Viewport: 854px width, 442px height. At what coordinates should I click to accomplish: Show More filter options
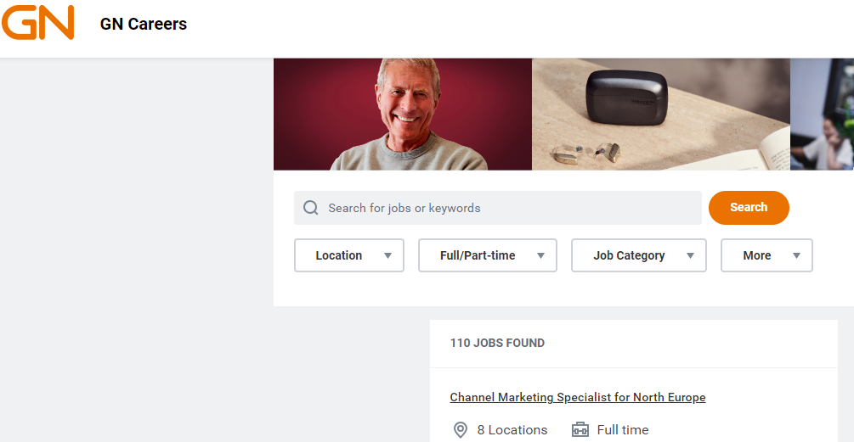coord(756,255)
